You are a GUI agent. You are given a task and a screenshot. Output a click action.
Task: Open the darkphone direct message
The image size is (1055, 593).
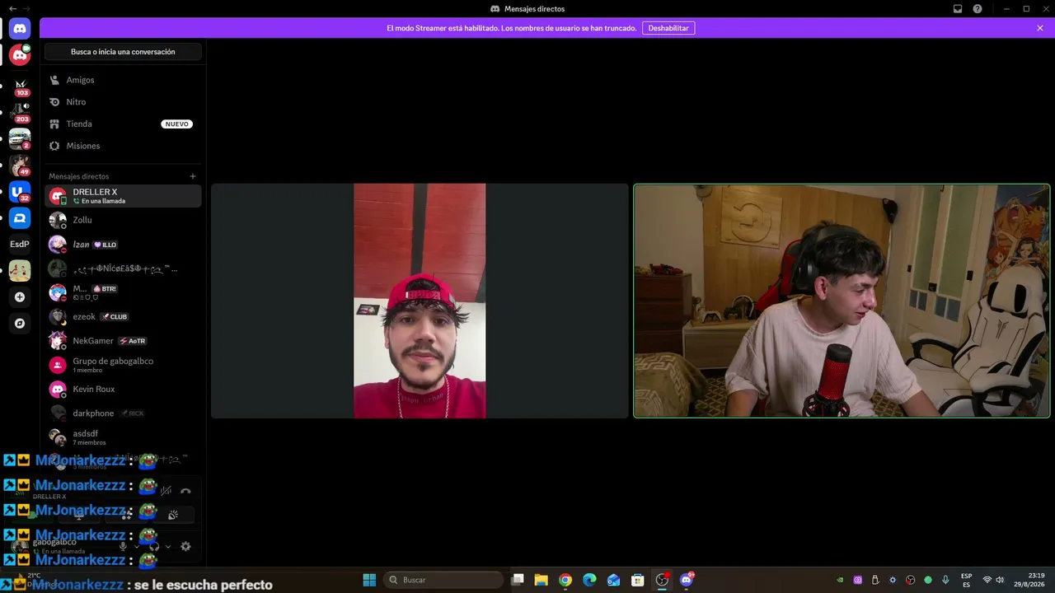coord(123,413)
